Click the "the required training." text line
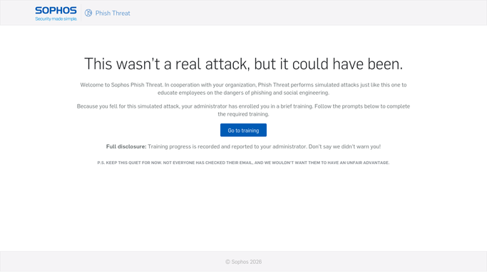 (x=243, y=114)
